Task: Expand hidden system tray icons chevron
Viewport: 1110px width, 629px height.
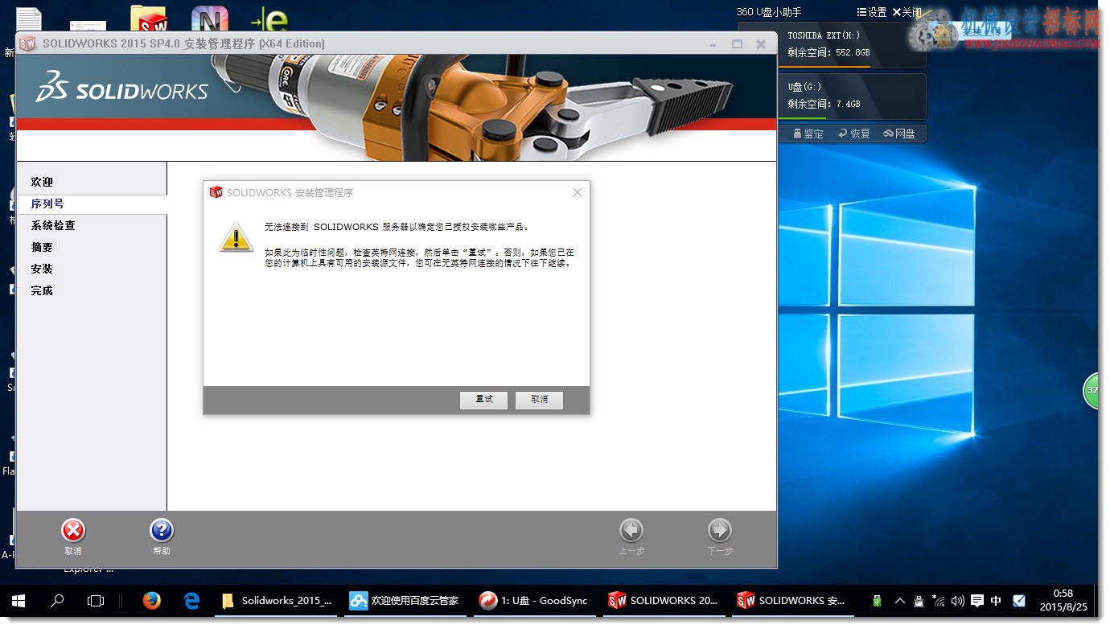Action: point(899,601)
